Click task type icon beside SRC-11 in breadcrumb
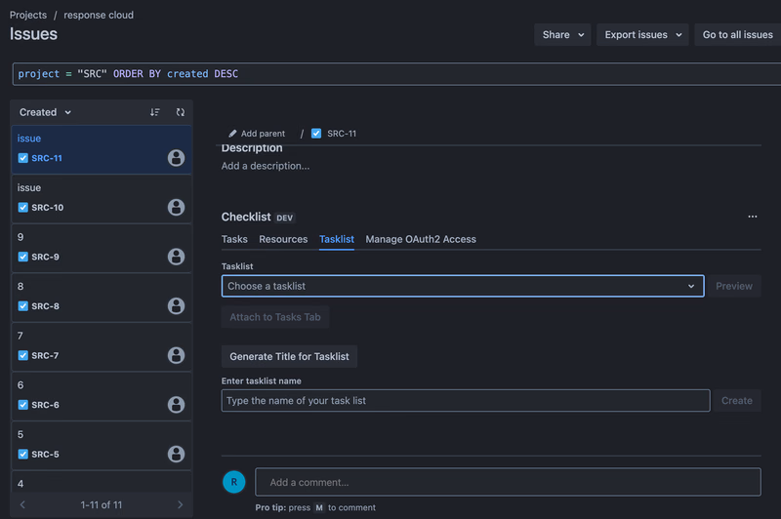The image size is (781, 519). [x=315, y=134]
